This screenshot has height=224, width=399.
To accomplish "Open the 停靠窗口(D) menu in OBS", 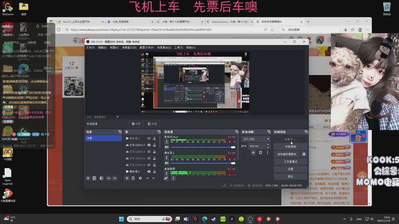I will point(129,47).
